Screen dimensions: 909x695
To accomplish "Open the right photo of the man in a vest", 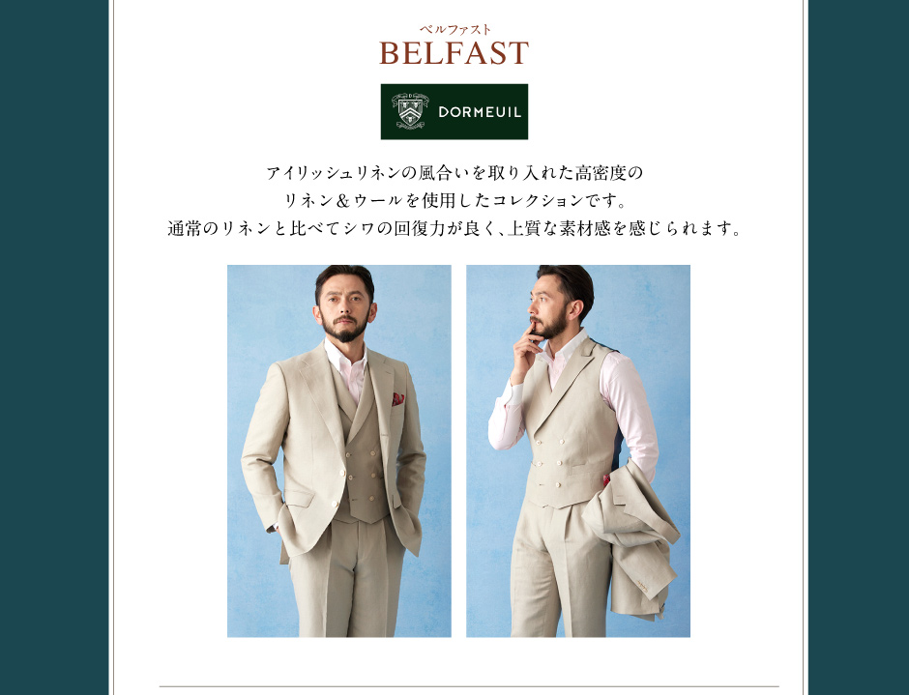I will (578, 451).
